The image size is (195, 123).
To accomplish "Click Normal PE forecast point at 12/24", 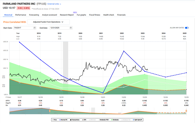I will click(x=165, y=77).
